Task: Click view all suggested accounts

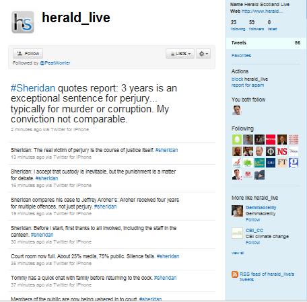Action: point(238,253)
